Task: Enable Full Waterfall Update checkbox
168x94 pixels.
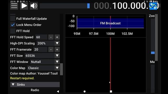Action: [x=13, y=19]
